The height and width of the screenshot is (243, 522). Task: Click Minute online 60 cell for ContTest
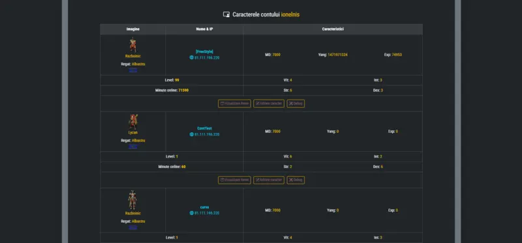click(x=172, y=167)
